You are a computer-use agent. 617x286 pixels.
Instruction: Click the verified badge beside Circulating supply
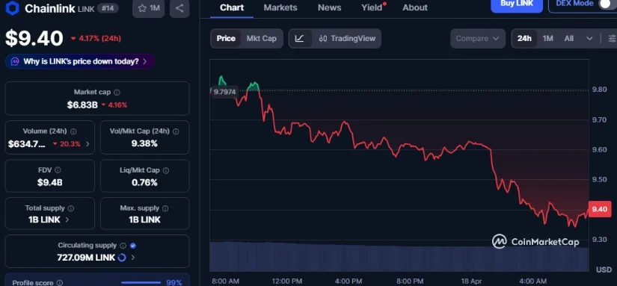pyautogui.click(x=133, y=246)
